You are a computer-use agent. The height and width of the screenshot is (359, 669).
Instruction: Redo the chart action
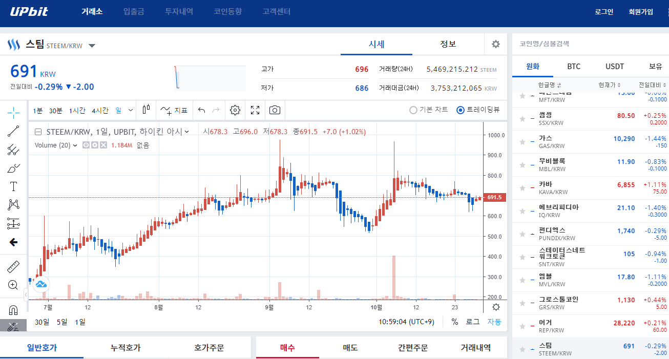pos(216,110)
